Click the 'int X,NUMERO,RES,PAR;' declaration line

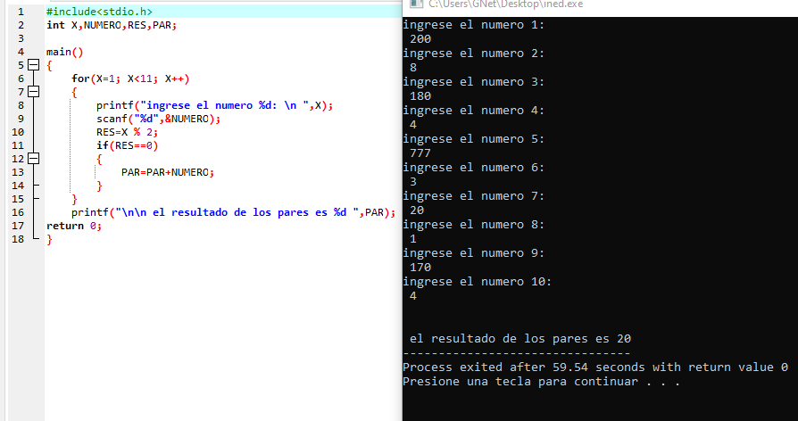[x=112, y=25]
